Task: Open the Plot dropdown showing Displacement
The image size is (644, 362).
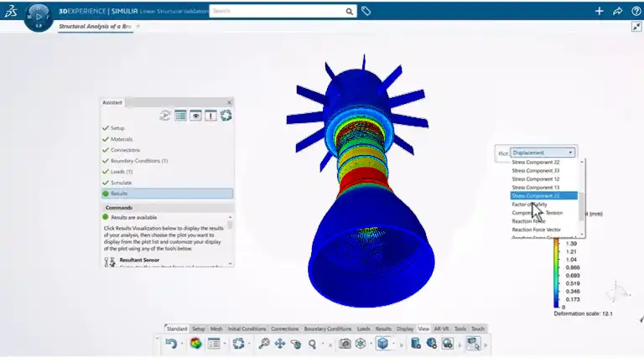Action: [543, 153]
